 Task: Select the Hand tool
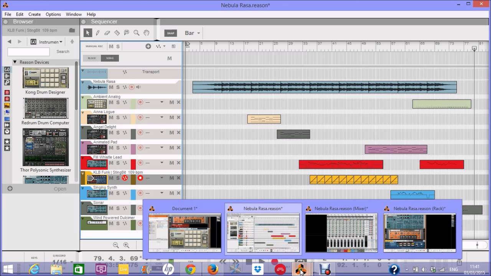coord(146,33)
